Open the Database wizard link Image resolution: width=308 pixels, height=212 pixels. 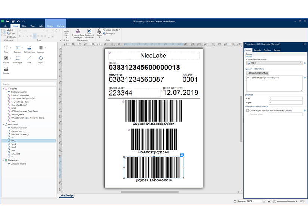[18, 164]
